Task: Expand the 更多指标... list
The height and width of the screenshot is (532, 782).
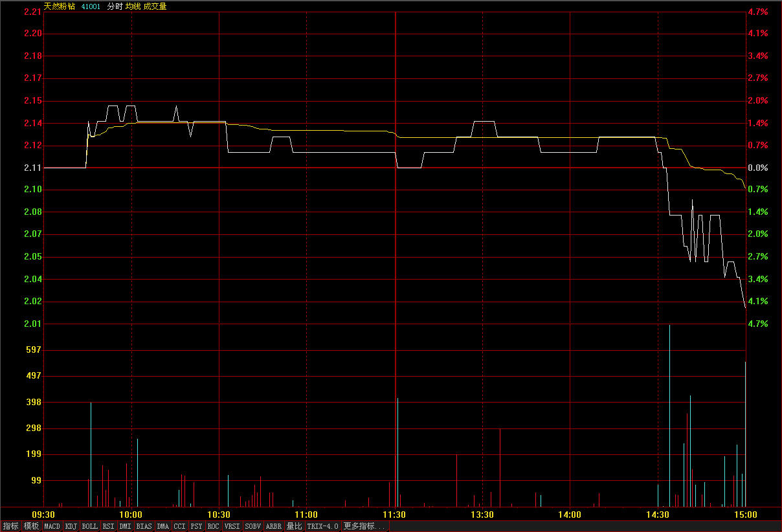Action: (x=364, y=526)
